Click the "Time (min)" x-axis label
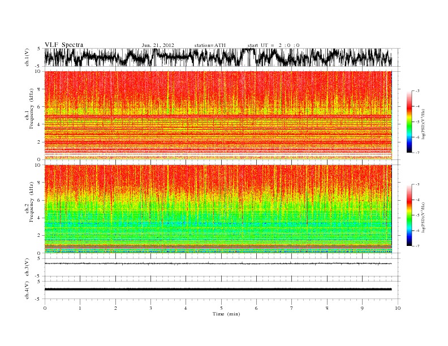The image size is (448, 346). point(226,314)
